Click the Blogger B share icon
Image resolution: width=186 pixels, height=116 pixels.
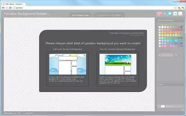[175, 14]
